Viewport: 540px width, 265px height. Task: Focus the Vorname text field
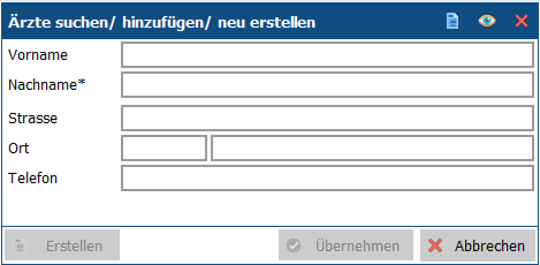(328, 55)
